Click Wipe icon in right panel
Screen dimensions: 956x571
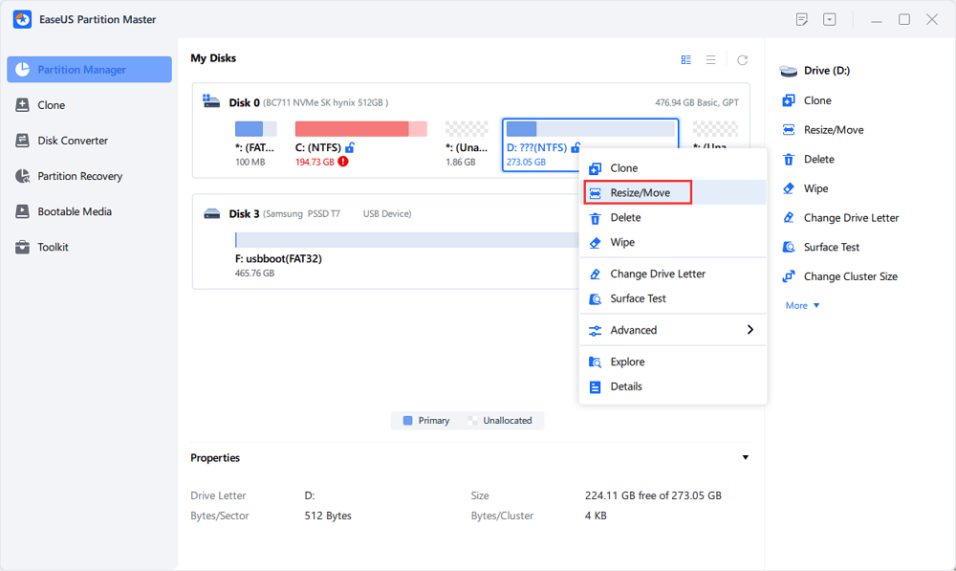789,188
